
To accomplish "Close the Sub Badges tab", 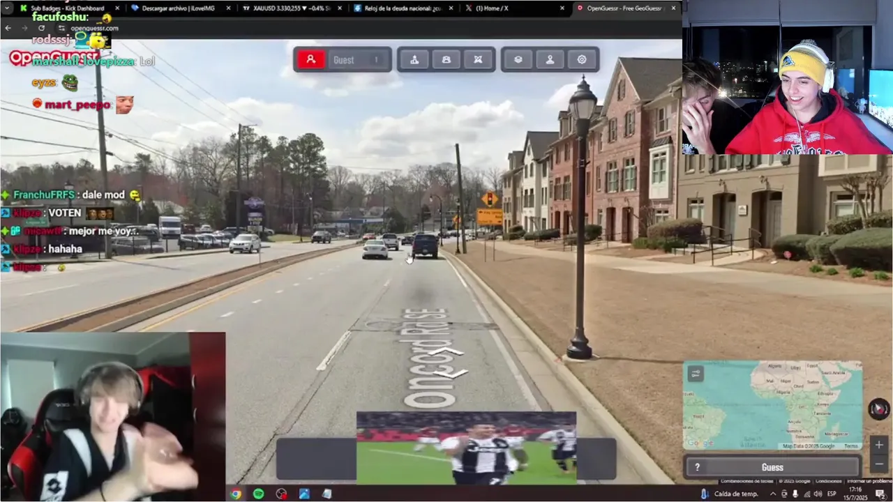I will (117, 8).
